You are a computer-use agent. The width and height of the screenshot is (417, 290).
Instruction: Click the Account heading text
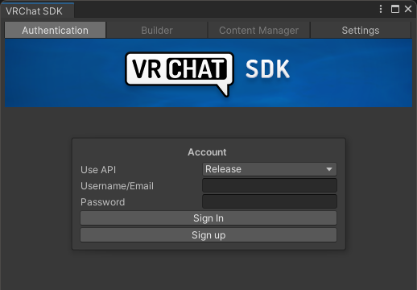[x=207, y=152]
